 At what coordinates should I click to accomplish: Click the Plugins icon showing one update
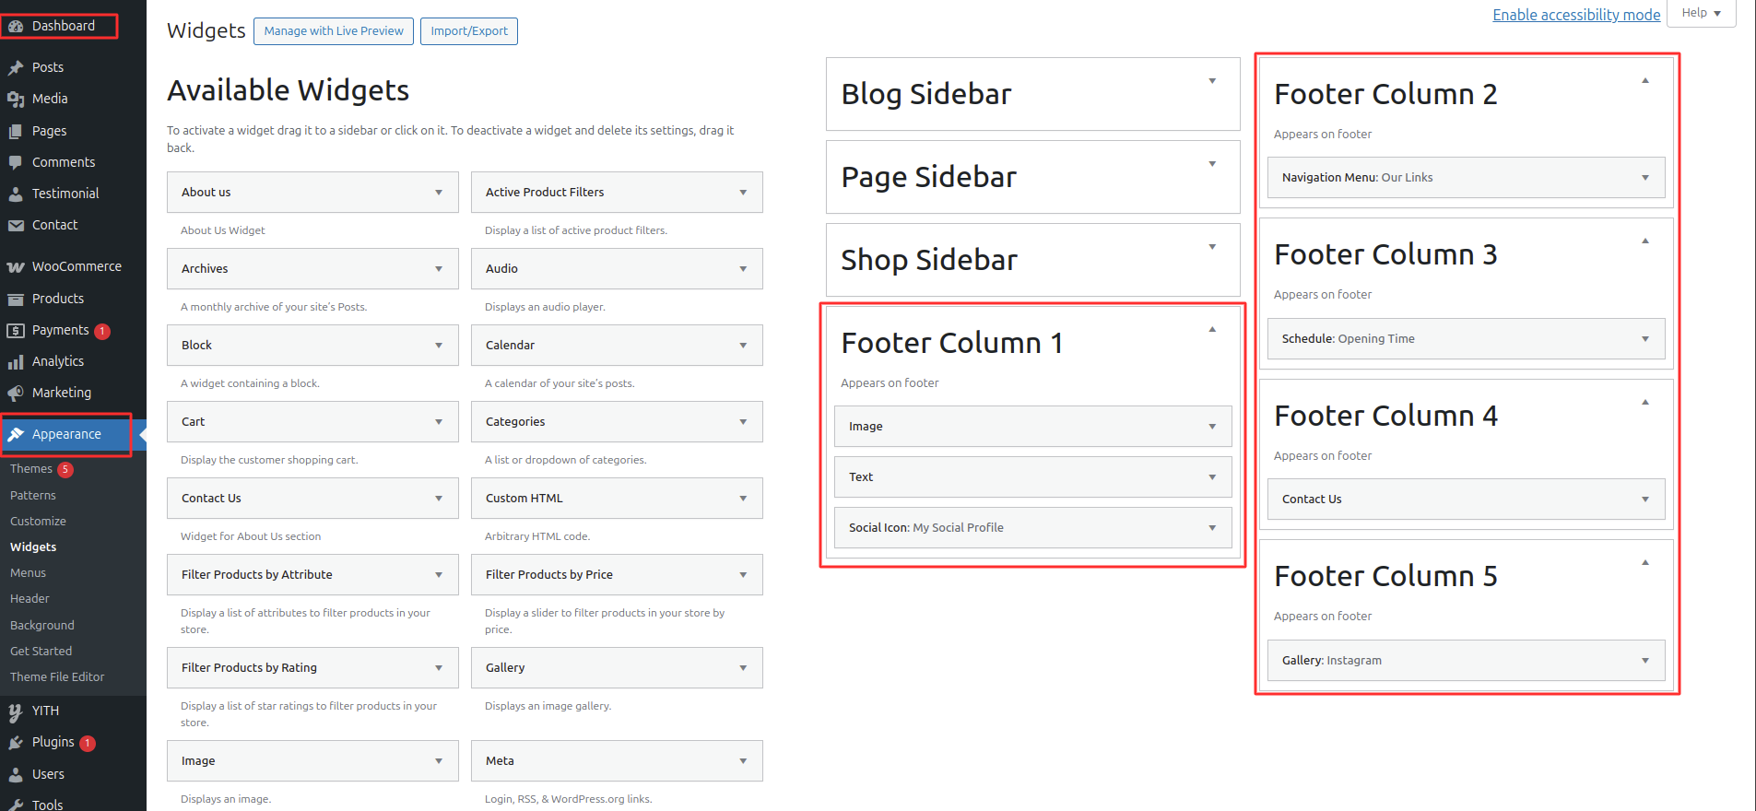coord(16,742)
